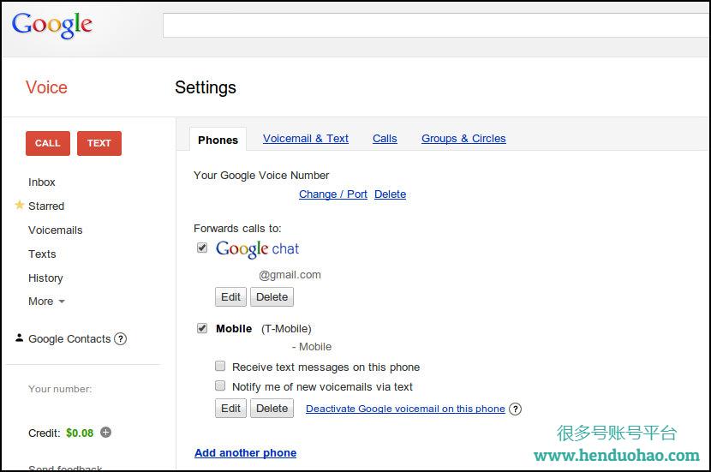Click Delete under Google chat
Viewport: 711px width, 472px height.
pos(272,297)
